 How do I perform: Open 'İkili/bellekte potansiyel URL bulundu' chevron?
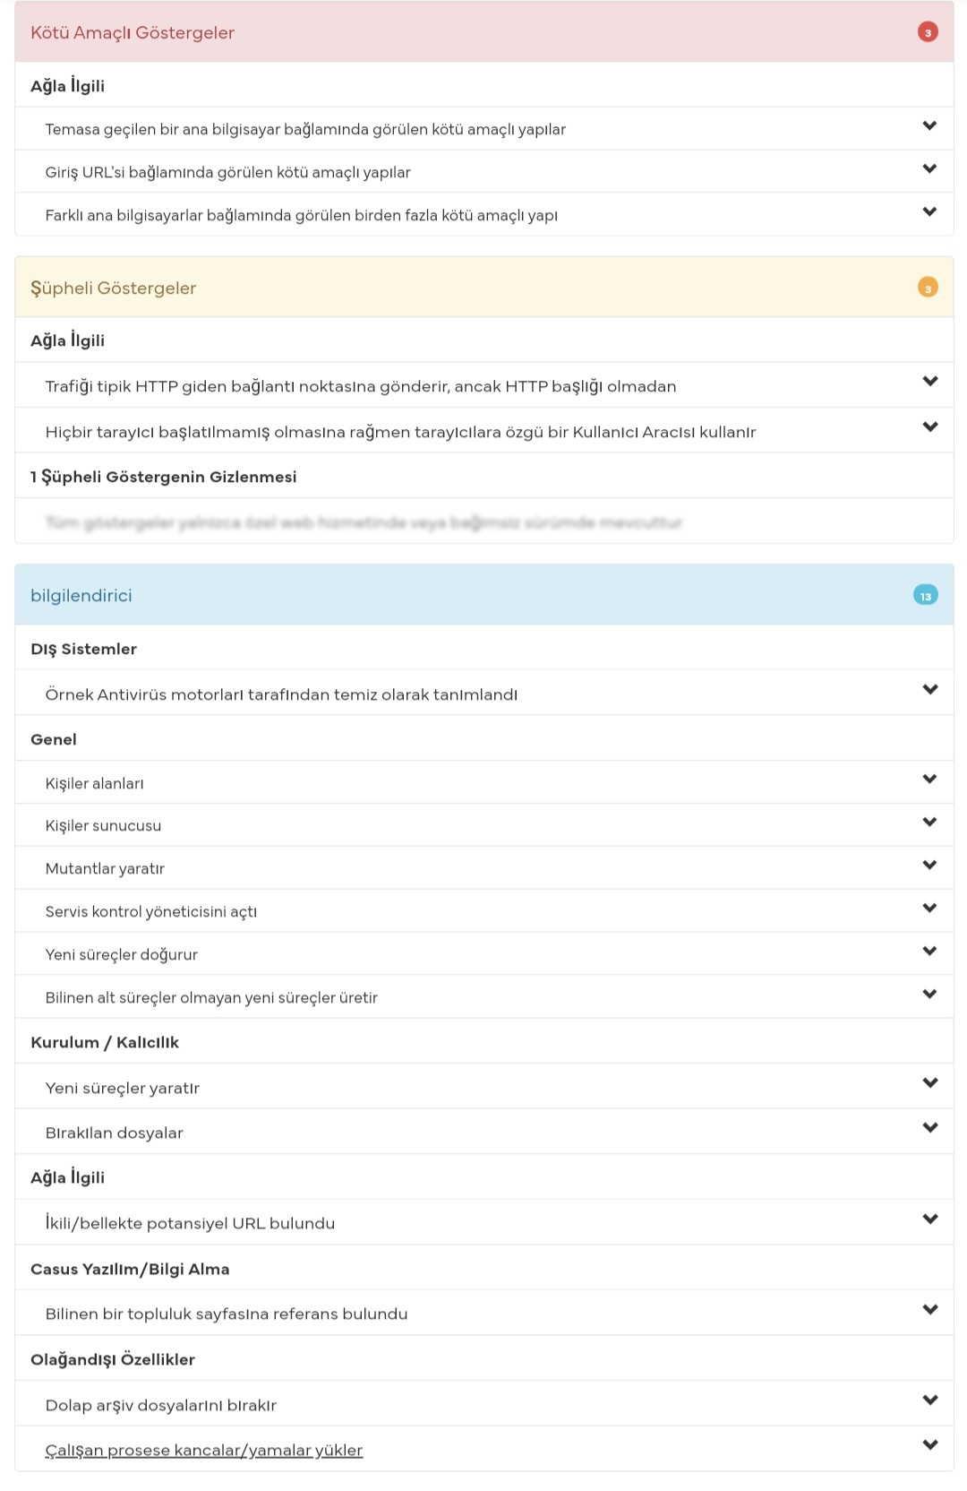pyautogui.click(x=930, y=1220)
